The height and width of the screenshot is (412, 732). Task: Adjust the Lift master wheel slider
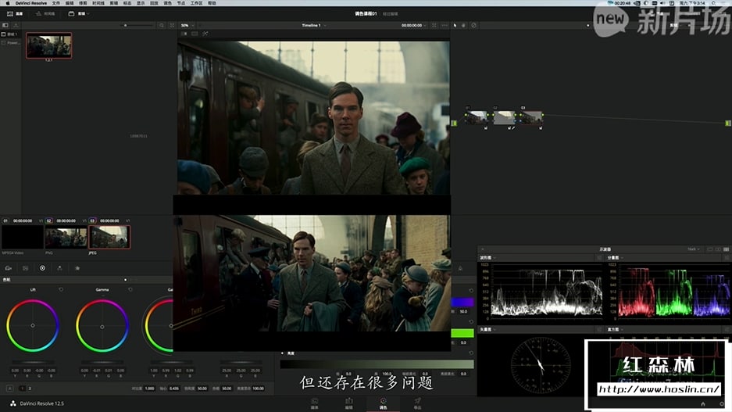pyautogui.click(x=33, y=362)
